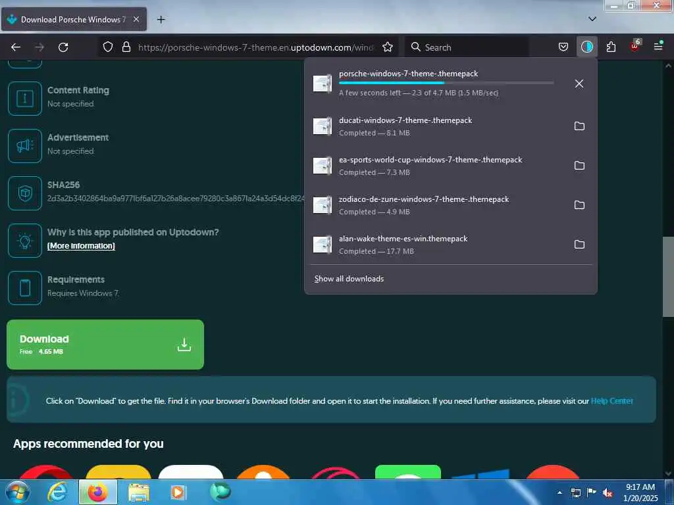Close the Download Porsche Windows 7 tab
The width and height of the screenshot is (674, 505).
tap(136, 19)
